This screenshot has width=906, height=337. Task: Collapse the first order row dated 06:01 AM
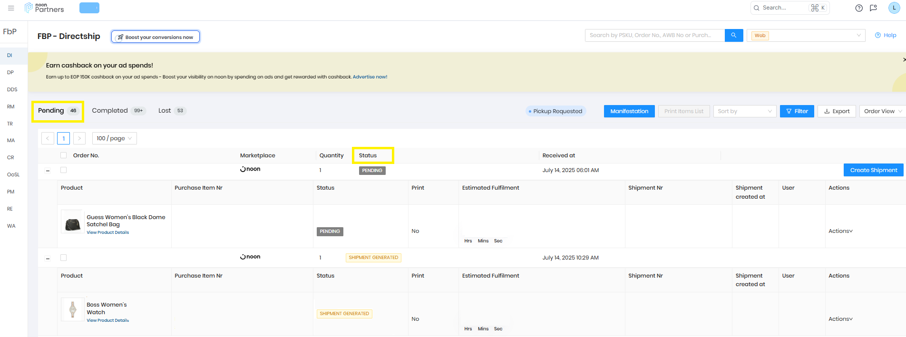[48, 171]
